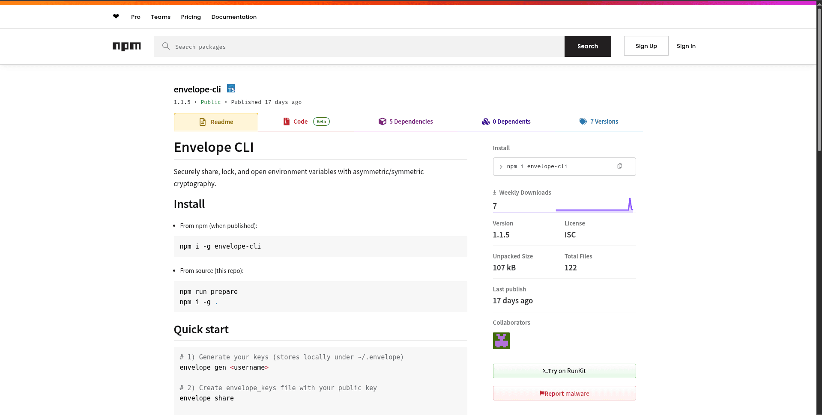Click the unpacked size value '107 kB'
This screenshot has width=822, height=415.
(x=504, y=268)
